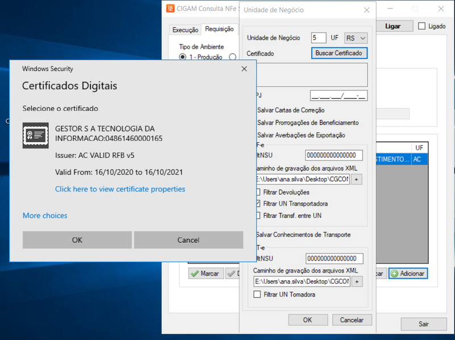Enable the Filtrar Devoluções checkbox
The height and width of the screenshot is (340, 455).
click(258, 192)
